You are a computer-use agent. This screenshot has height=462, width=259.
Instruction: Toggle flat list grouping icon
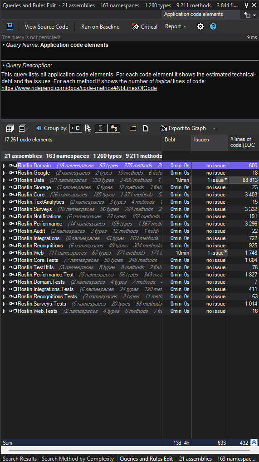pos(101,128)
